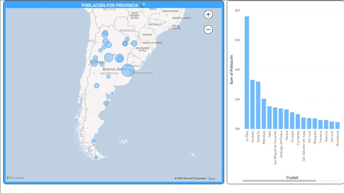The image size is (344, 193).
Task: Click the 8M y-axis value
Action: (x=238, y=11)
